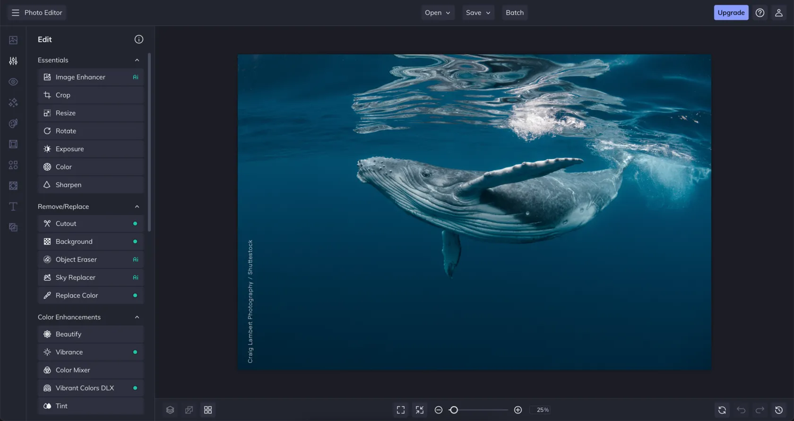
Task: Click the zoom slider handle
Action: 454,410
